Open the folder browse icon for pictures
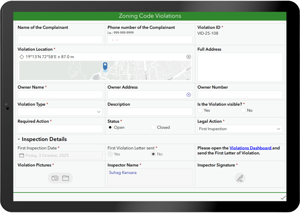 66,178
